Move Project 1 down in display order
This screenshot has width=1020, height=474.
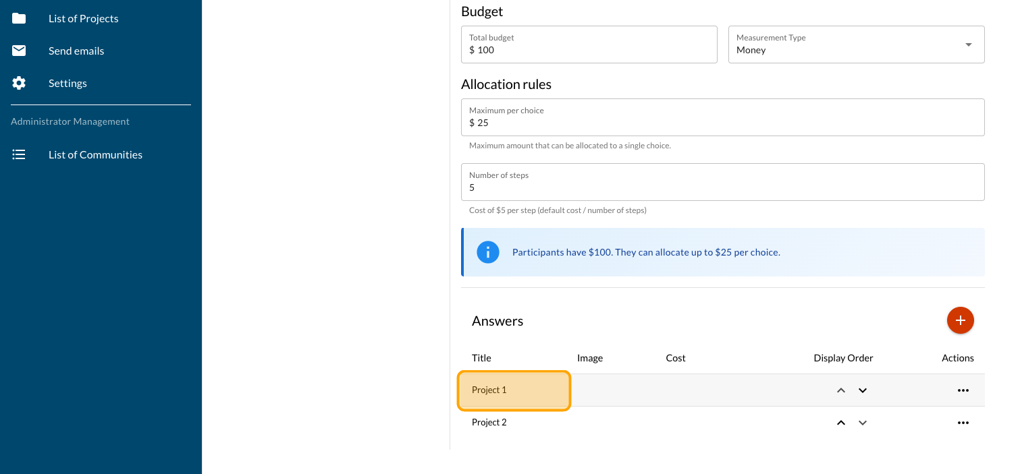tap(862, 390)
